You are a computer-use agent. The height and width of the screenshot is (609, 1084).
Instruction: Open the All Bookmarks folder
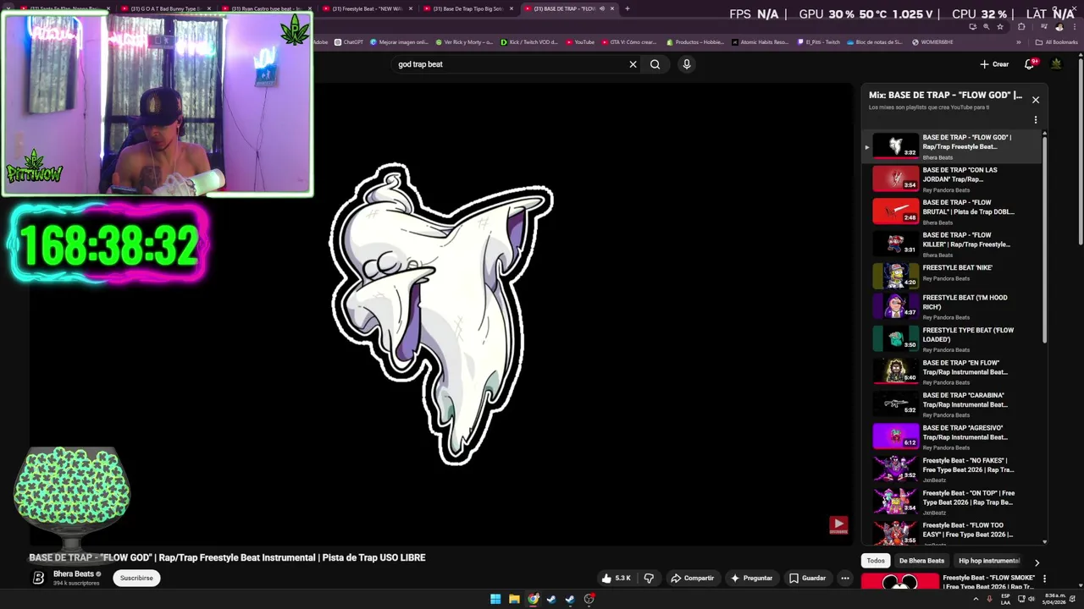pyautogui.click(x=1056, y=42)
